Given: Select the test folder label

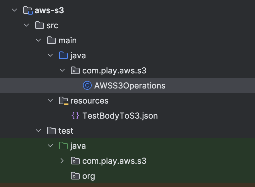Looking at the screenshot, I should 66,131.
